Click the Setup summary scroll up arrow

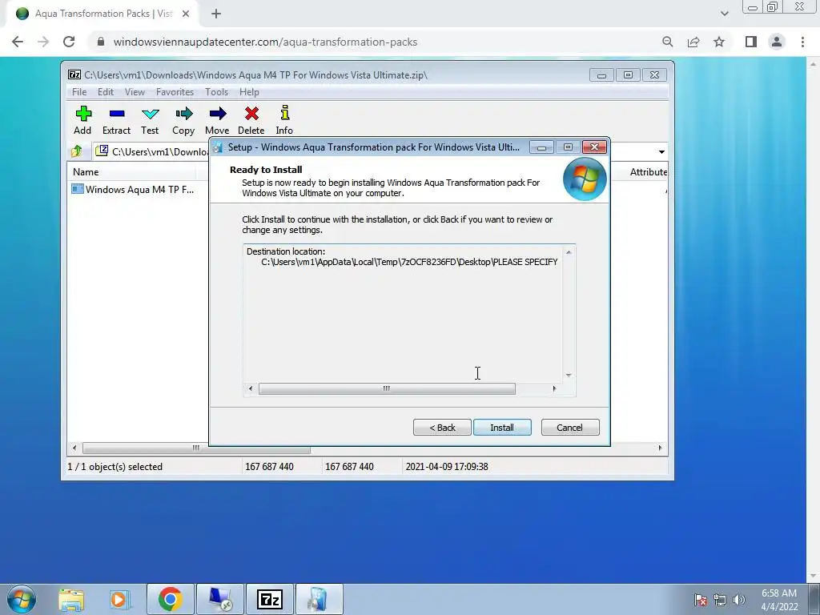(569, 252)
